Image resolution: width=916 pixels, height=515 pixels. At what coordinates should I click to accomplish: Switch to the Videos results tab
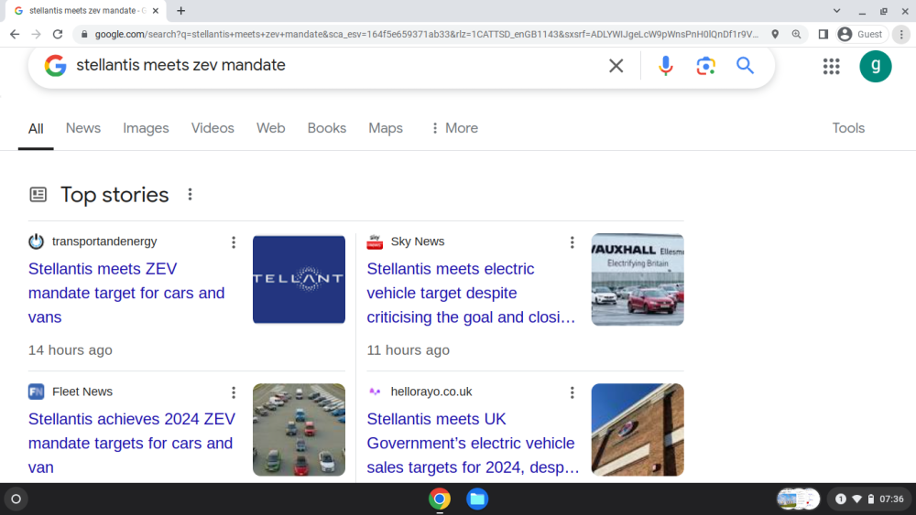pos(213,128)
